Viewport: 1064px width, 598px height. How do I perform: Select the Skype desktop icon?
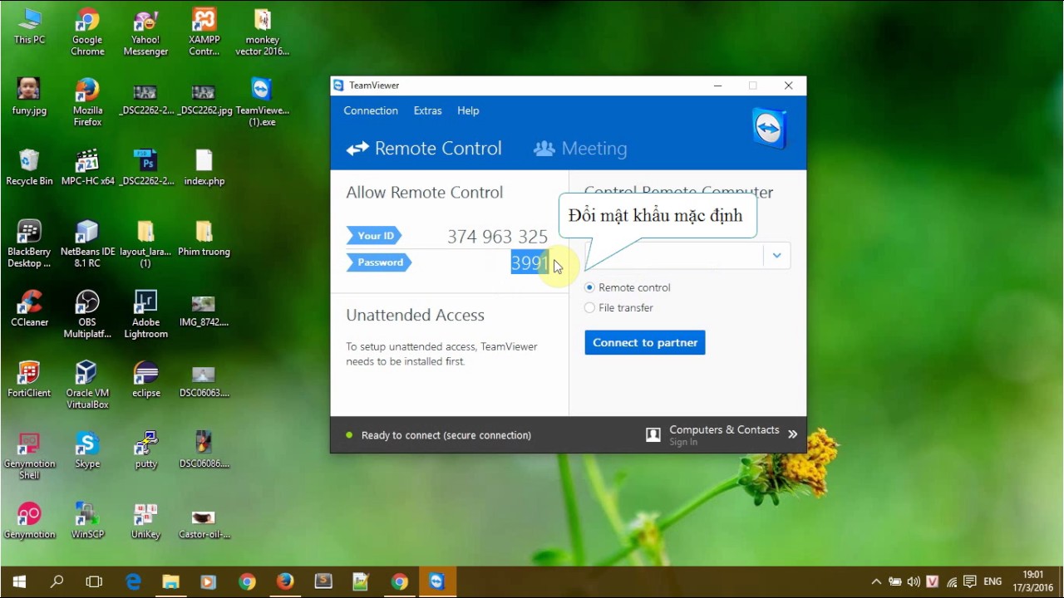point(87,450)
